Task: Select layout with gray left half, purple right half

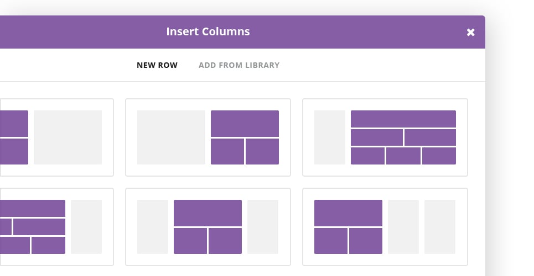Action: click(x=208, y=137)
